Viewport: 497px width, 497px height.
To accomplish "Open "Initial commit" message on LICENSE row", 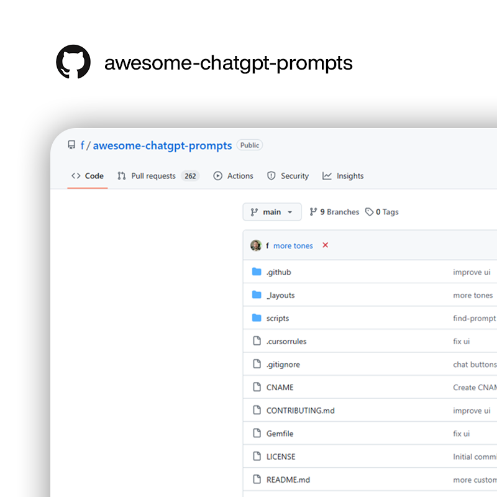I will pyautogui.click(x=475, y=457).
